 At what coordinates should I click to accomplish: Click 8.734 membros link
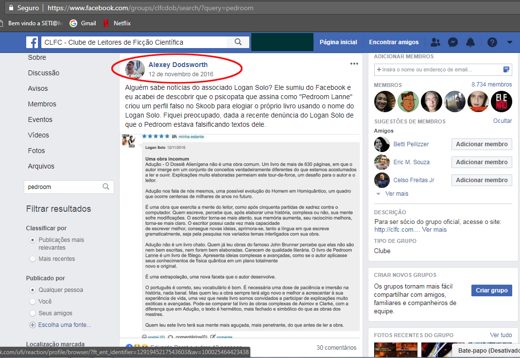(491, 85)
